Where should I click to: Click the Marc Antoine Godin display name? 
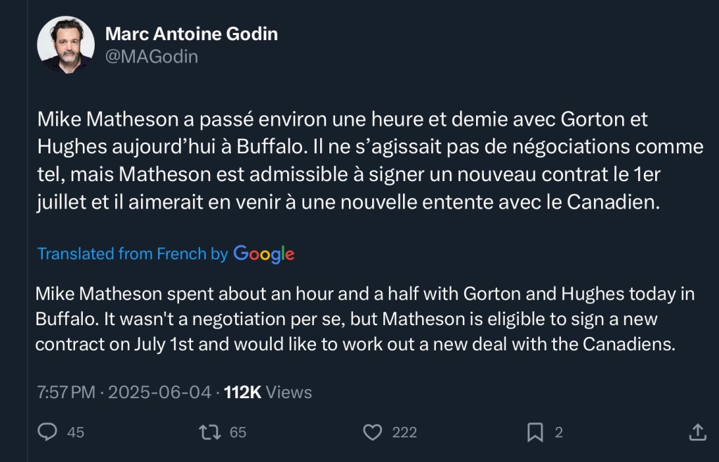point(191,33)
